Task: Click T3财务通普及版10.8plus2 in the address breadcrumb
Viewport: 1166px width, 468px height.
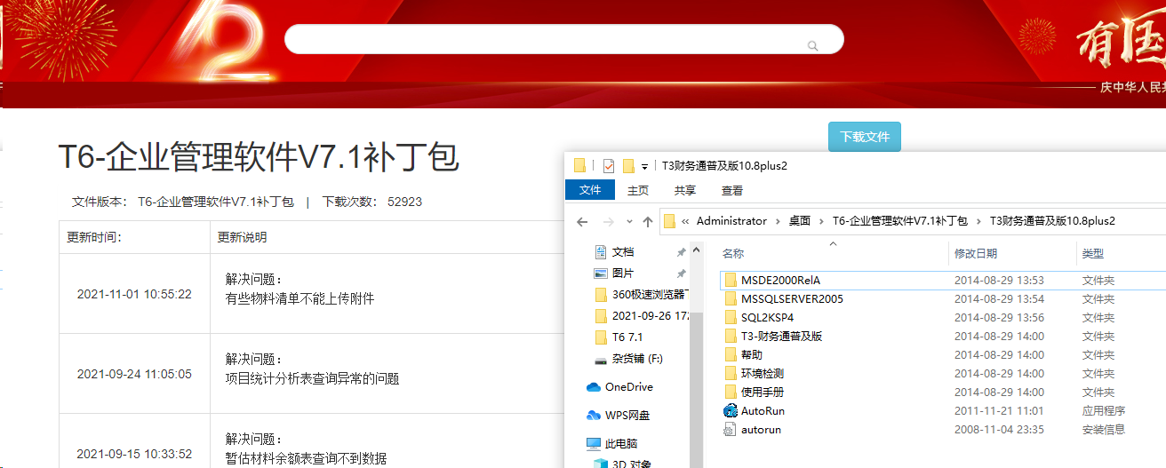Action: point(1052,221)
